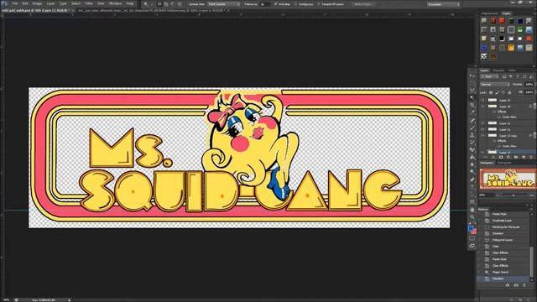This screenshot has height=302, width=537.
Task: Toggle Quick Mask mode icon
Action: point(472,238)
